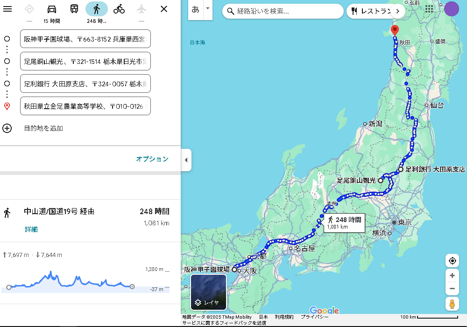
Task: Click サービスに関するフィードバックを送信
Action: (x=224, y=323)
